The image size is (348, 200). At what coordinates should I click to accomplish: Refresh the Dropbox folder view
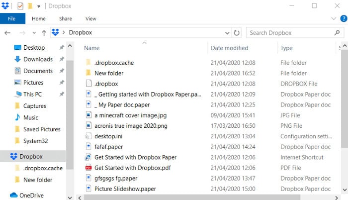(x=237, y=33)
